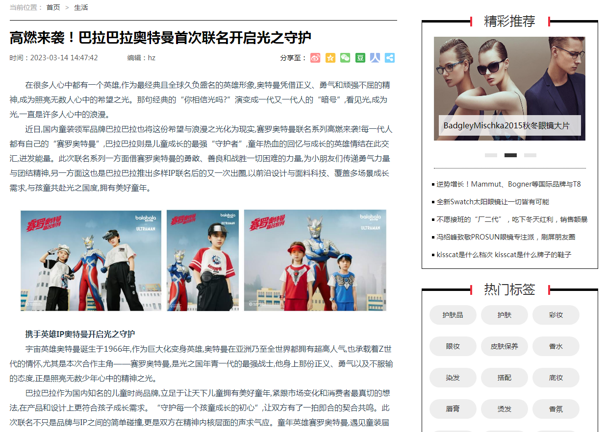Select the 护肤 tag
The width and height of the screenshot is (606, 432).
pyautogui.click(x=505, y=315)
